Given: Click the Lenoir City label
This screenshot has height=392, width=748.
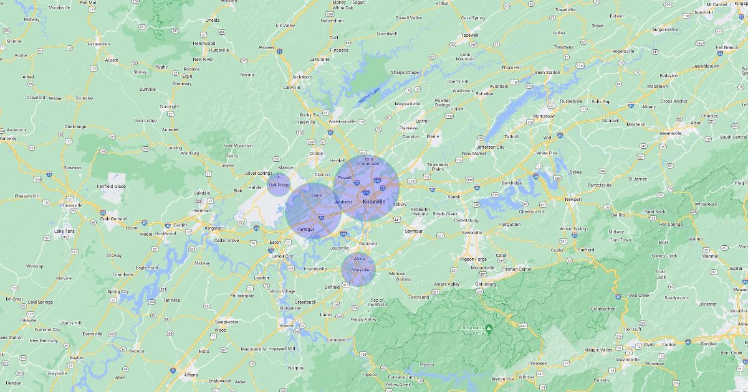Looking at the screenshot, I should click(283, 256).
